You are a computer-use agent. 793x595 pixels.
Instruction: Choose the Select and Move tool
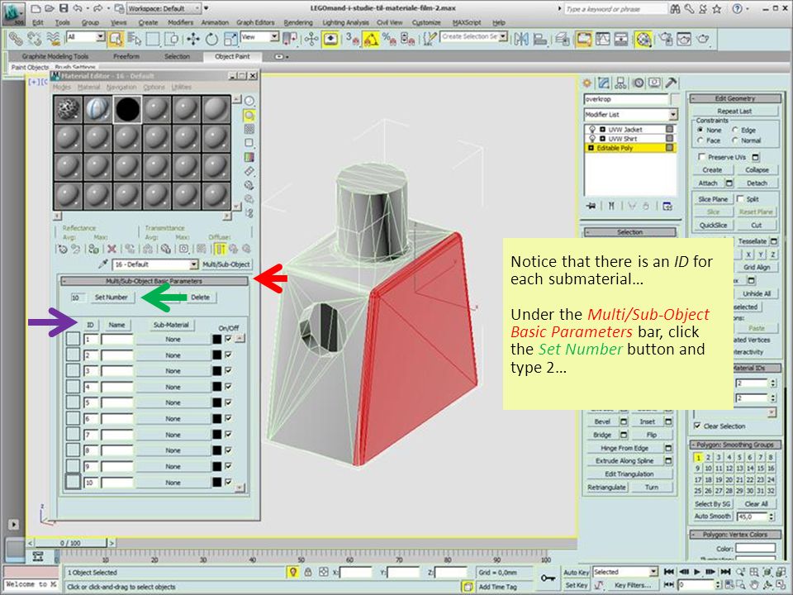point(192,39)
